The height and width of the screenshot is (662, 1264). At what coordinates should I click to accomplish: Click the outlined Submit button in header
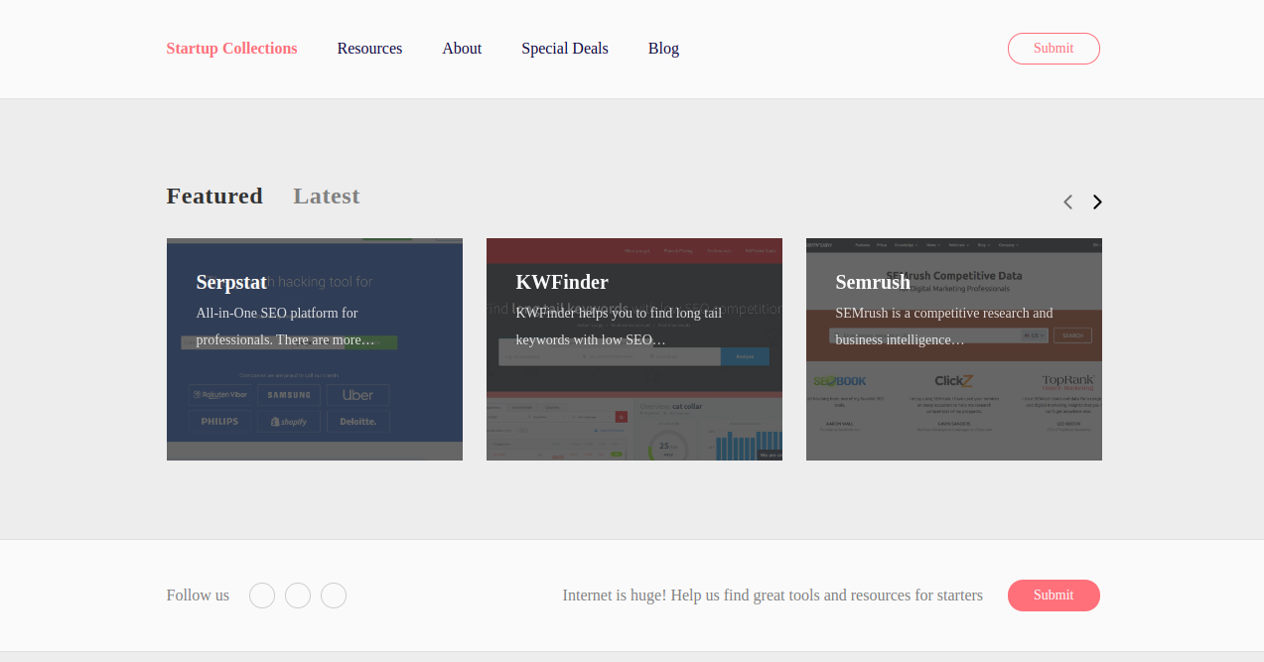(1053, 49)
